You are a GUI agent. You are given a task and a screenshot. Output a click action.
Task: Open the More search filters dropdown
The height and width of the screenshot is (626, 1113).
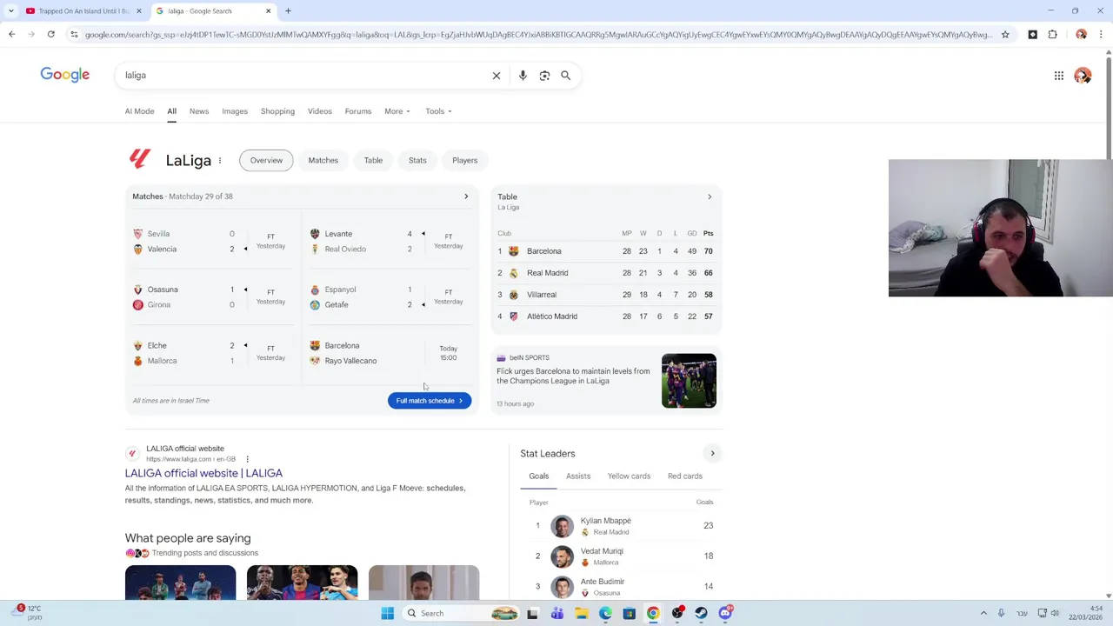click(397, 111)
